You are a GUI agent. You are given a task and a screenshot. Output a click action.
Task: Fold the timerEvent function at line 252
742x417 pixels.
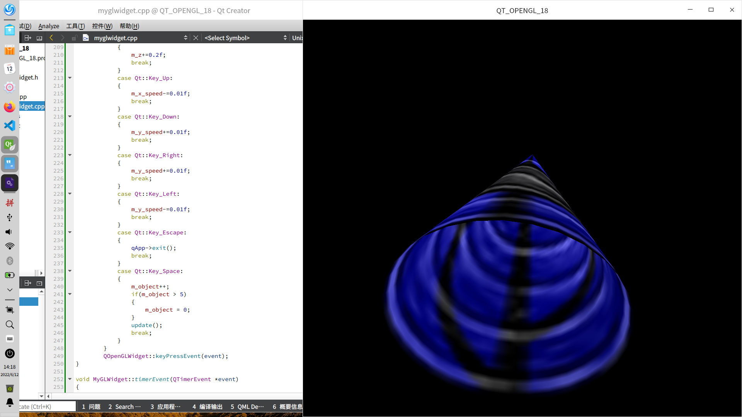click(x=70, y=379)
